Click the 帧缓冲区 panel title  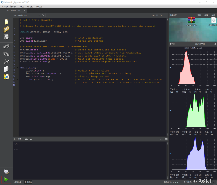point(173,15)
